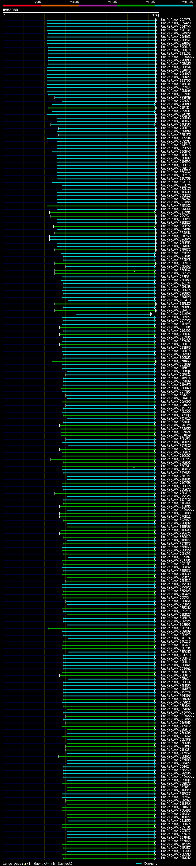The height and width of the screenshot is (866, 196).
Task: Click the UniRef100_C7JF64 entry
Action: point(176,277)
